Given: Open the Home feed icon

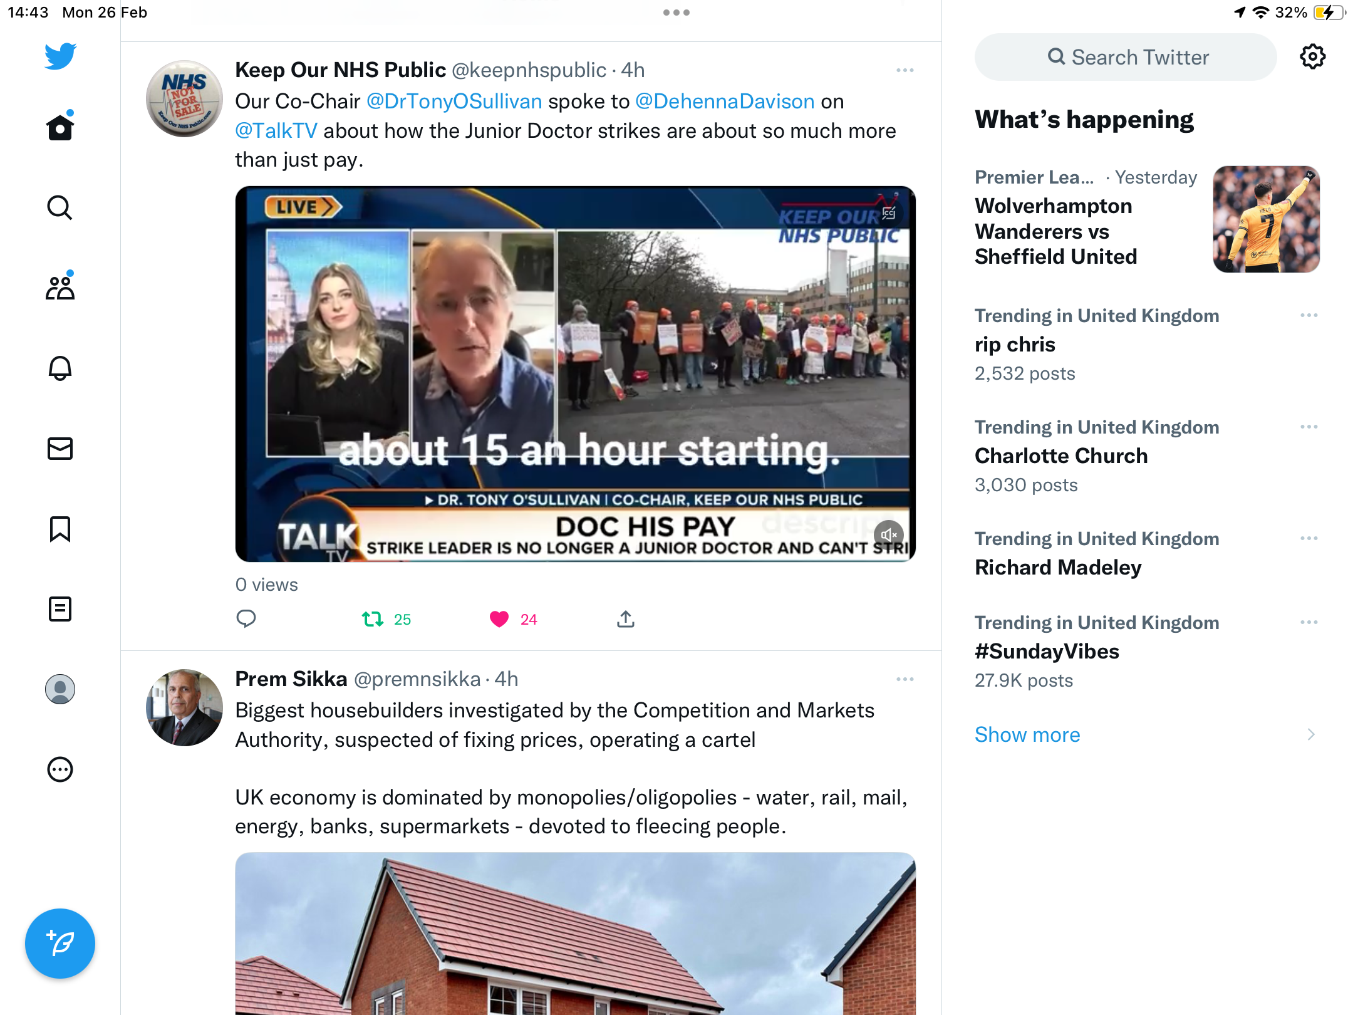Looking at the screenshot, I should point(60,127).
